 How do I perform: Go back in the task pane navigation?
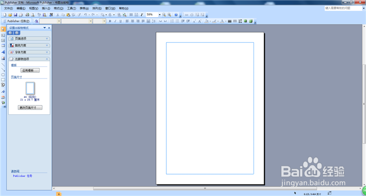10,33
